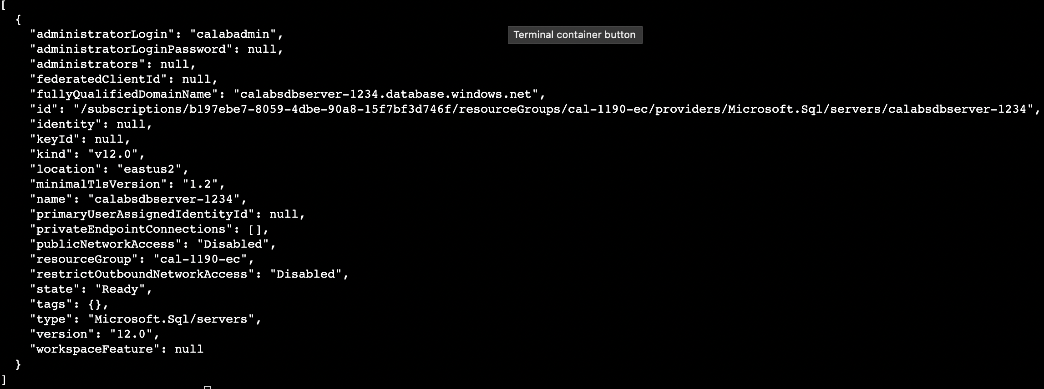The width and height of the screenshot is (1044, 389).
Task: Click the workspaceFeature null line
Action: point(117,349)
